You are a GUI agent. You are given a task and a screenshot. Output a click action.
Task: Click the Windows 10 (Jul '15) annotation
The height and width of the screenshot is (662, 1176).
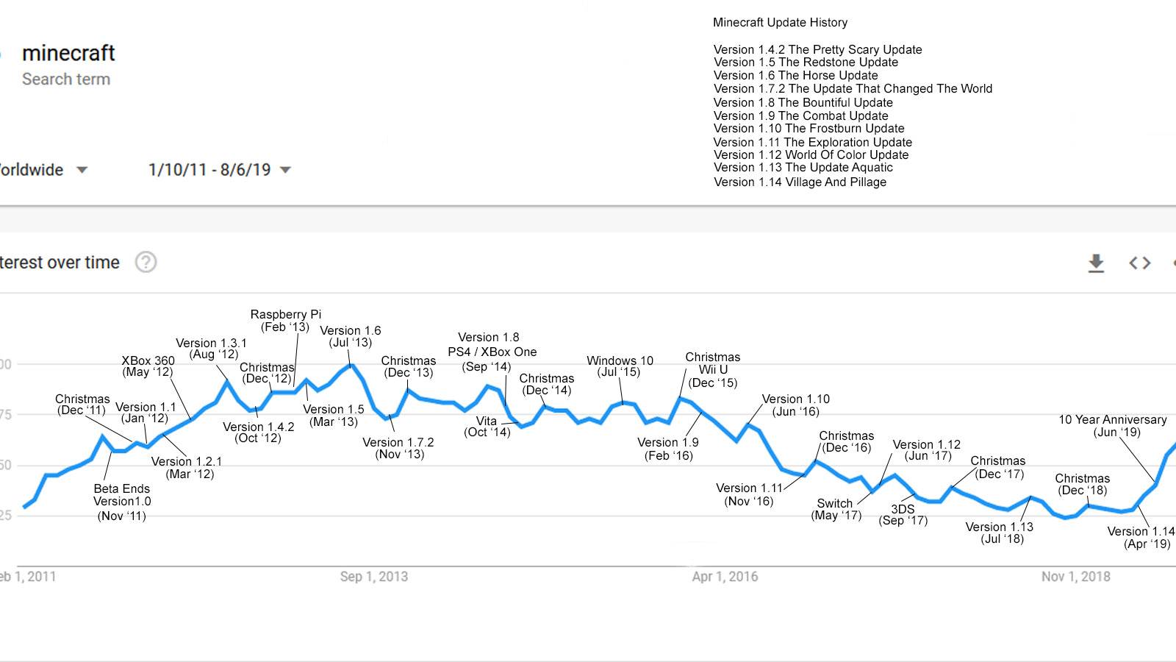[x=620, y=366]
